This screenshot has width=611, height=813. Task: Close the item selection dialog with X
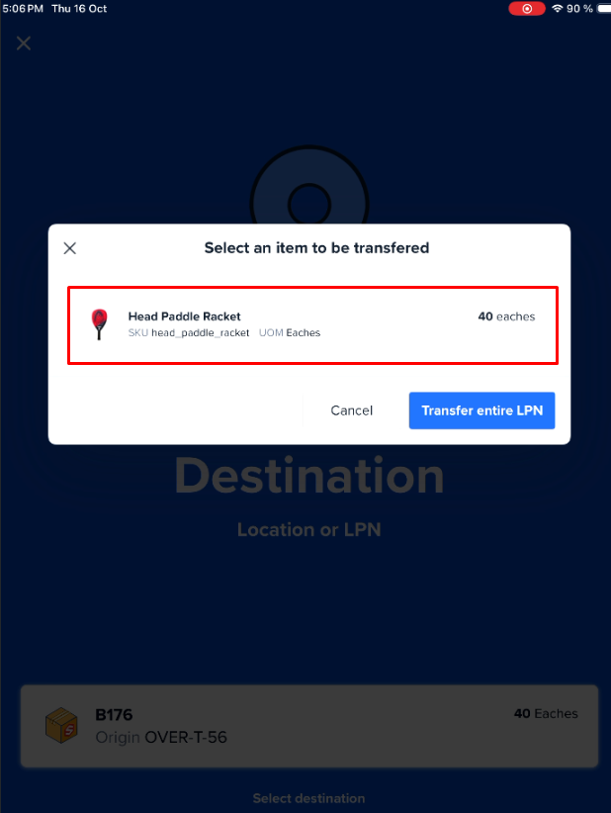70,248
